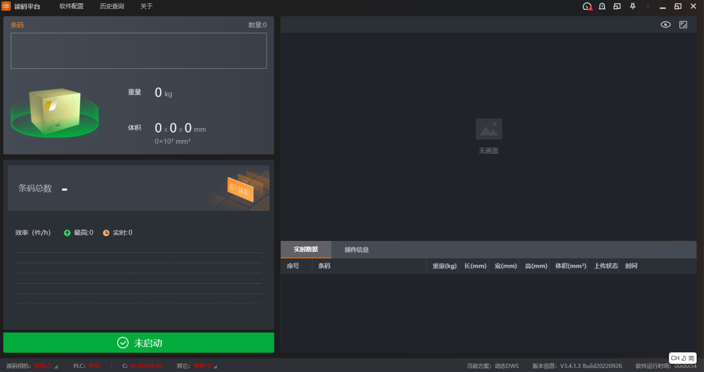Expand the 读码相机 异常(2) status list
The height and width of the screenshot is (372, 704).
click(x=56, y=366)
